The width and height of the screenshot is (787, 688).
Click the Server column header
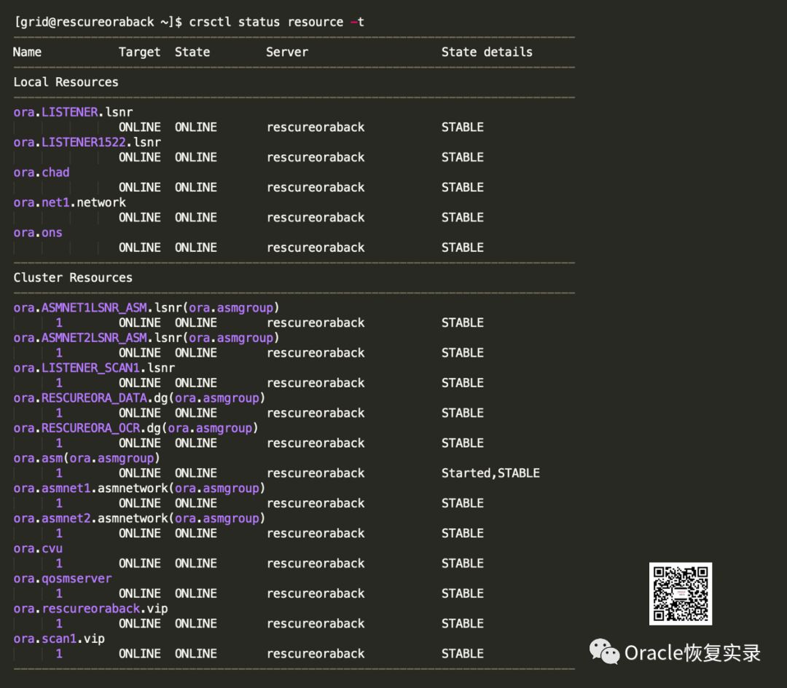pos(287,52)
